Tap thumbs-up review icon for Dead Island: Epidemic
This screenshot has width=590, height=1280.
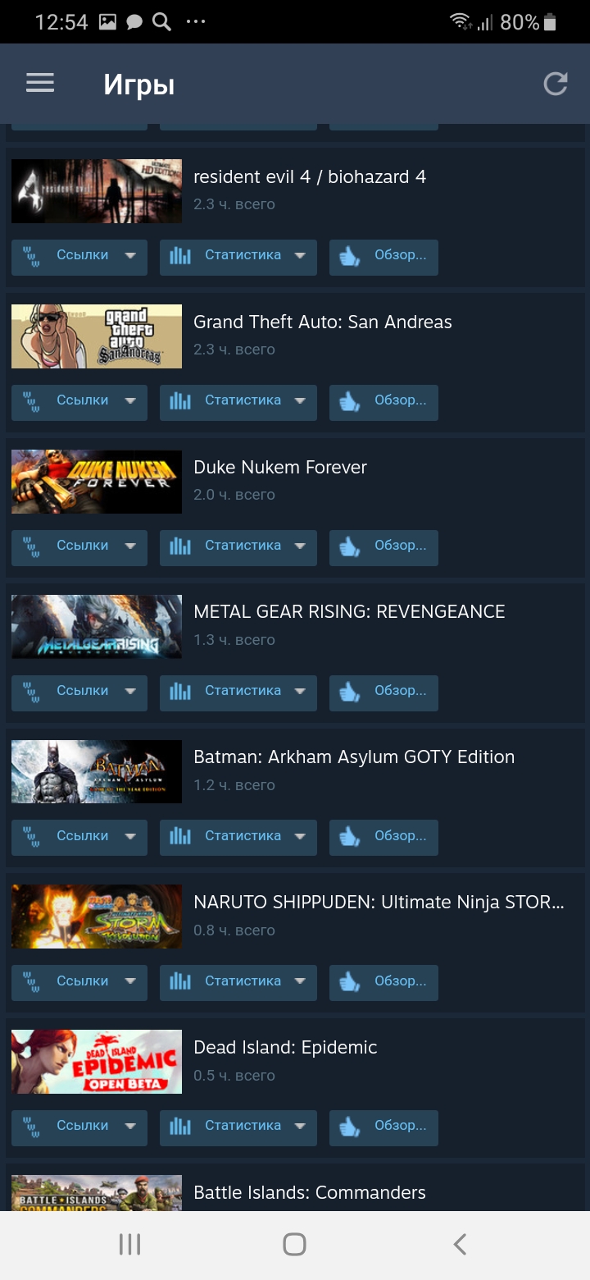(x=350, y=1127)
